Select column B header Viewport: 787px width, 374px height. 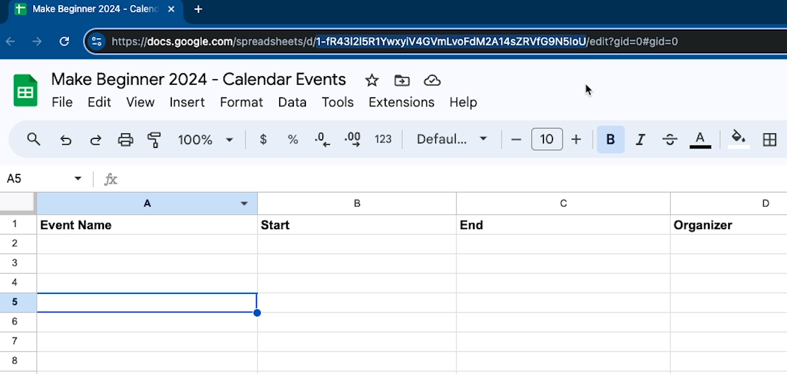(x=357, y=204)
